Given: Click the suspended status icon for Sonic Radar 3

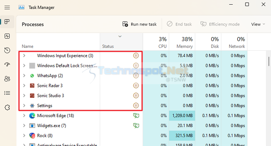Looking at the screenshot, I should point(136,85).
